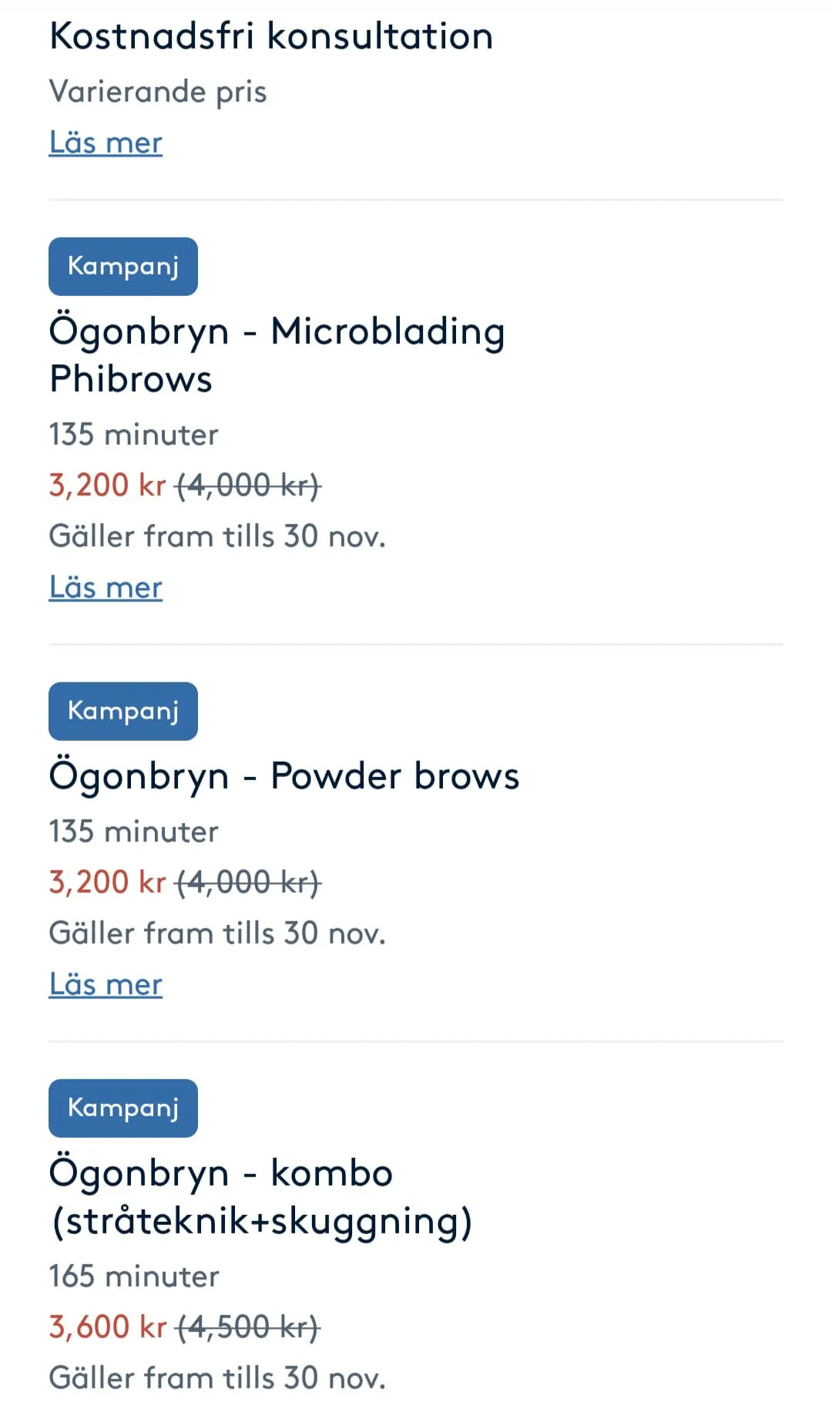Click 165 minuter under Ögonbryn kombo
The height and width of the screenshot is (1403, 832).
(x=133, y=1277)
